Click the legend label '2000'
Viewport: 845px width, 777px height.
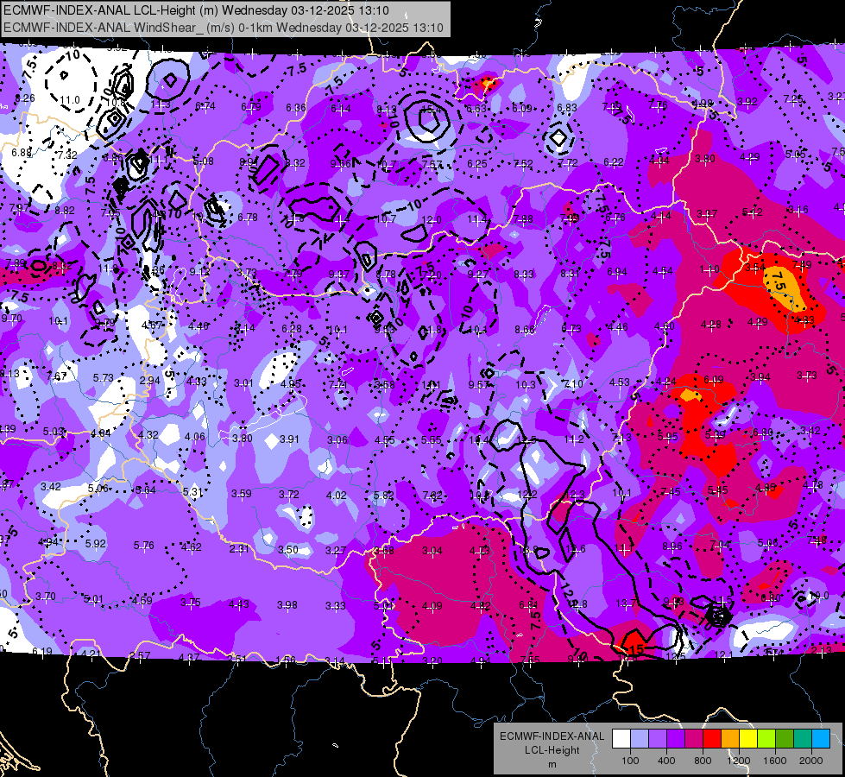811,761
